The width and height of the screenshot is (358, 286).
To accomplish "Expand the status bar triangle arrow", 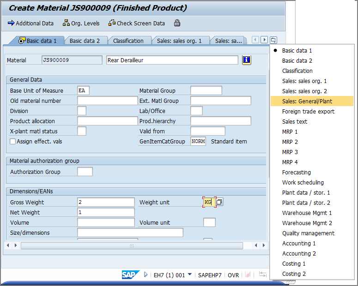I will tap(146, 275).
